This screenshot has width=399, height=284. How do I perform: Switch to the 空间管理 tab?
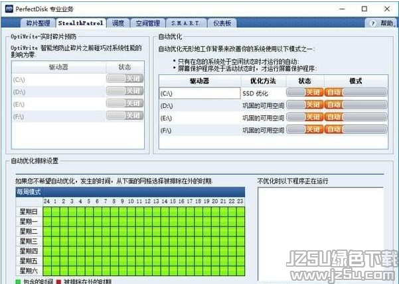pyautogui.click(x=147, y=23)
